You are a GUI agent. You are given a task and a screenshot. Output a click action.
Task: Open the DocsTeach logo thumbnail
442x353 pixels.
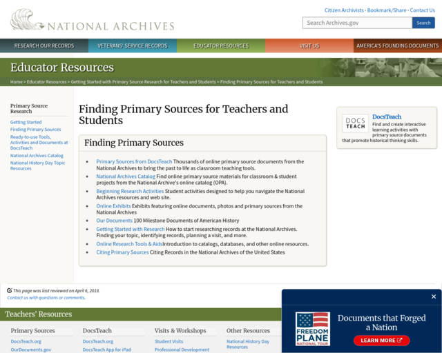355,123
